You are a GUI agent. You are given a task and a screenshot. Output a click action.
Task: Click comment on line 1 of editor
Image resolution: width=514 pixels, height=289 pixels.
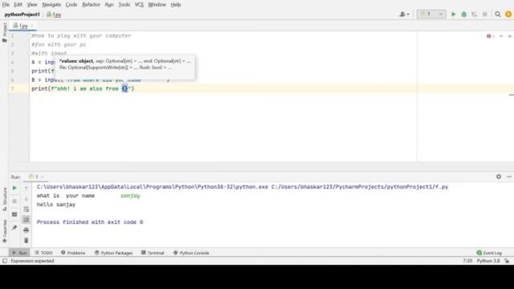click(x=81, y=35)
